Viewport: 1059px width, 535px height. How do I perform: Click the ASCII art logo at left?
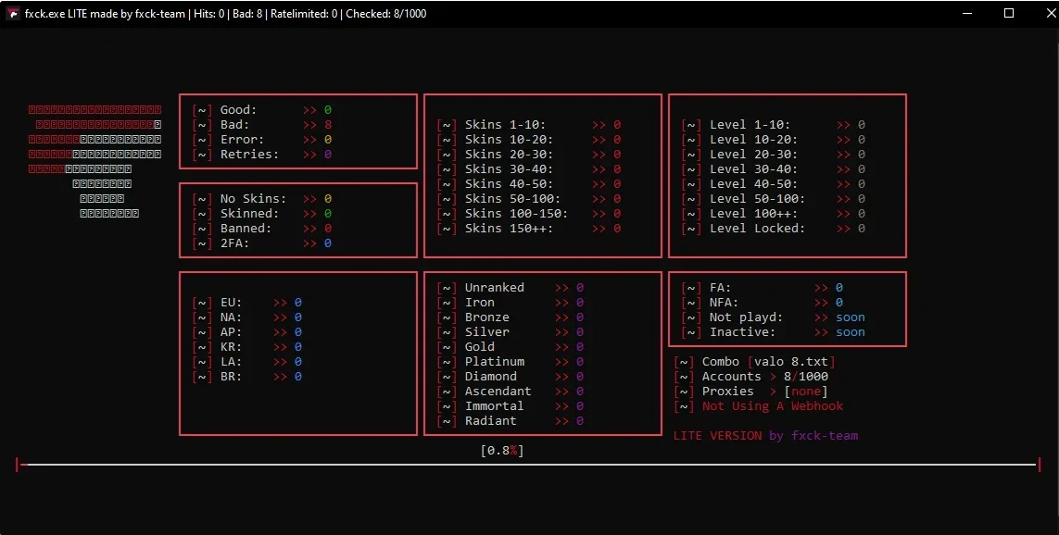click(95, 162)
